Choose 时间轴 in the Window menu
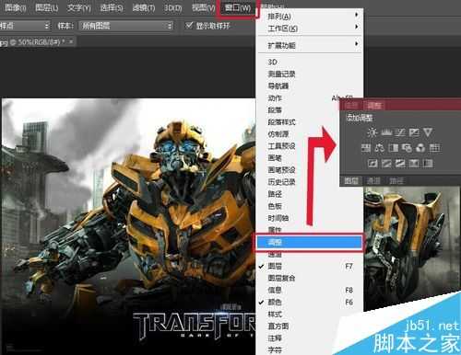This screenshot has width=461, height=355. (310, 218)
